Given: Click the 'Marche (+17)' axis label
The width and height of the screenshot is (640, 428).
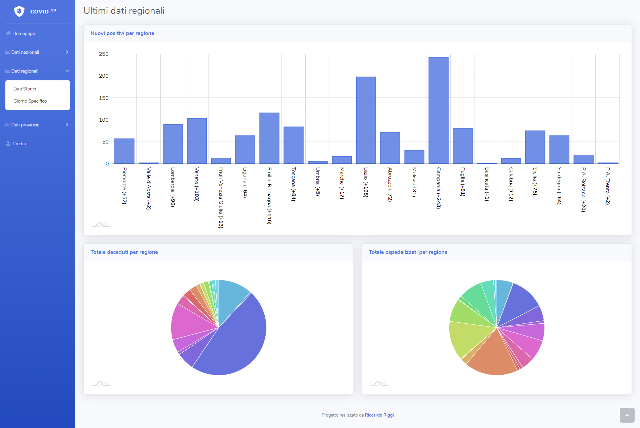Looking at the screenshot, I should (342, 183).
